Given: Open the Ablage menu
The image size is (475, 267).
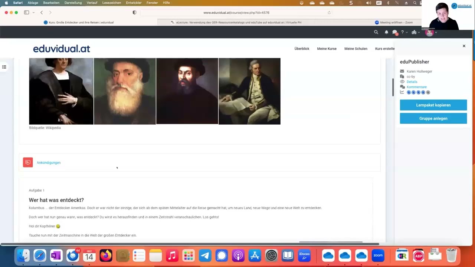Looking at the screenshot, I should (x=33, y=3).
